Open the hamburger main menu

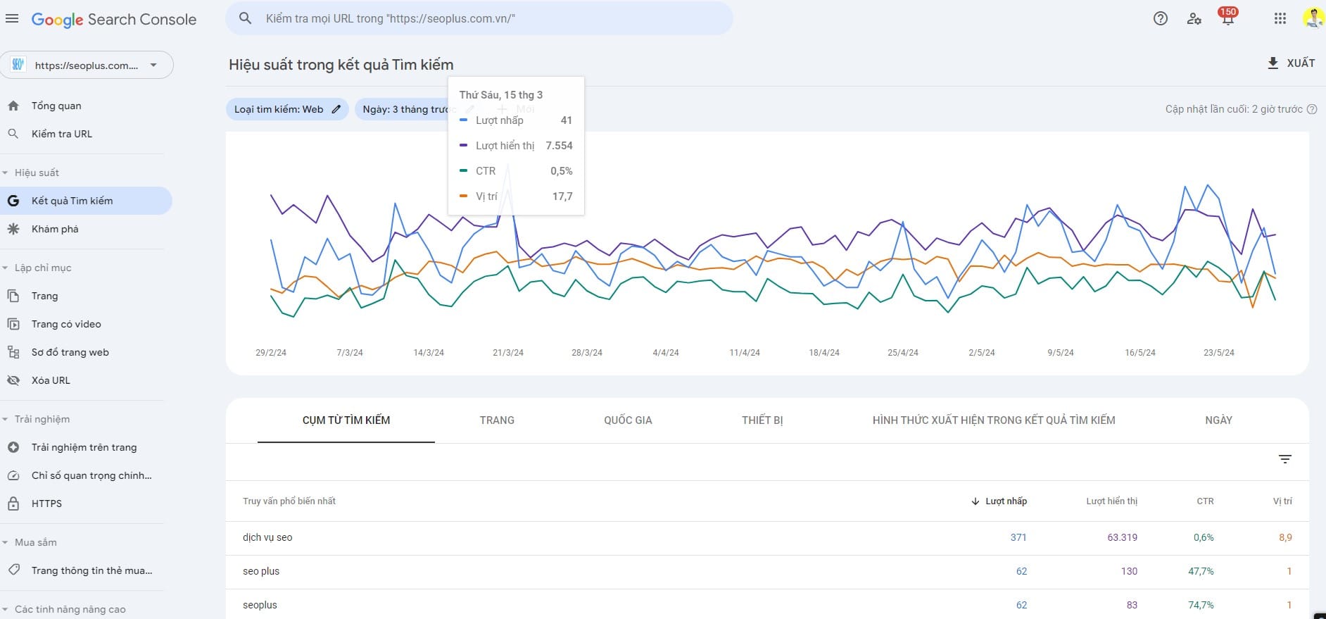coord(12,19)
